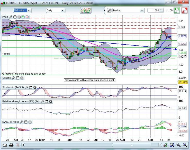Click the Sep label on time axis

150,140
